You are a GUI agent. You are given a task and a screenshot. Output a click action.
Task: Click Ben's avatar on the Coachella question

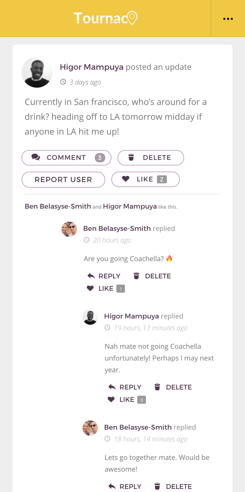click(69, 229)
